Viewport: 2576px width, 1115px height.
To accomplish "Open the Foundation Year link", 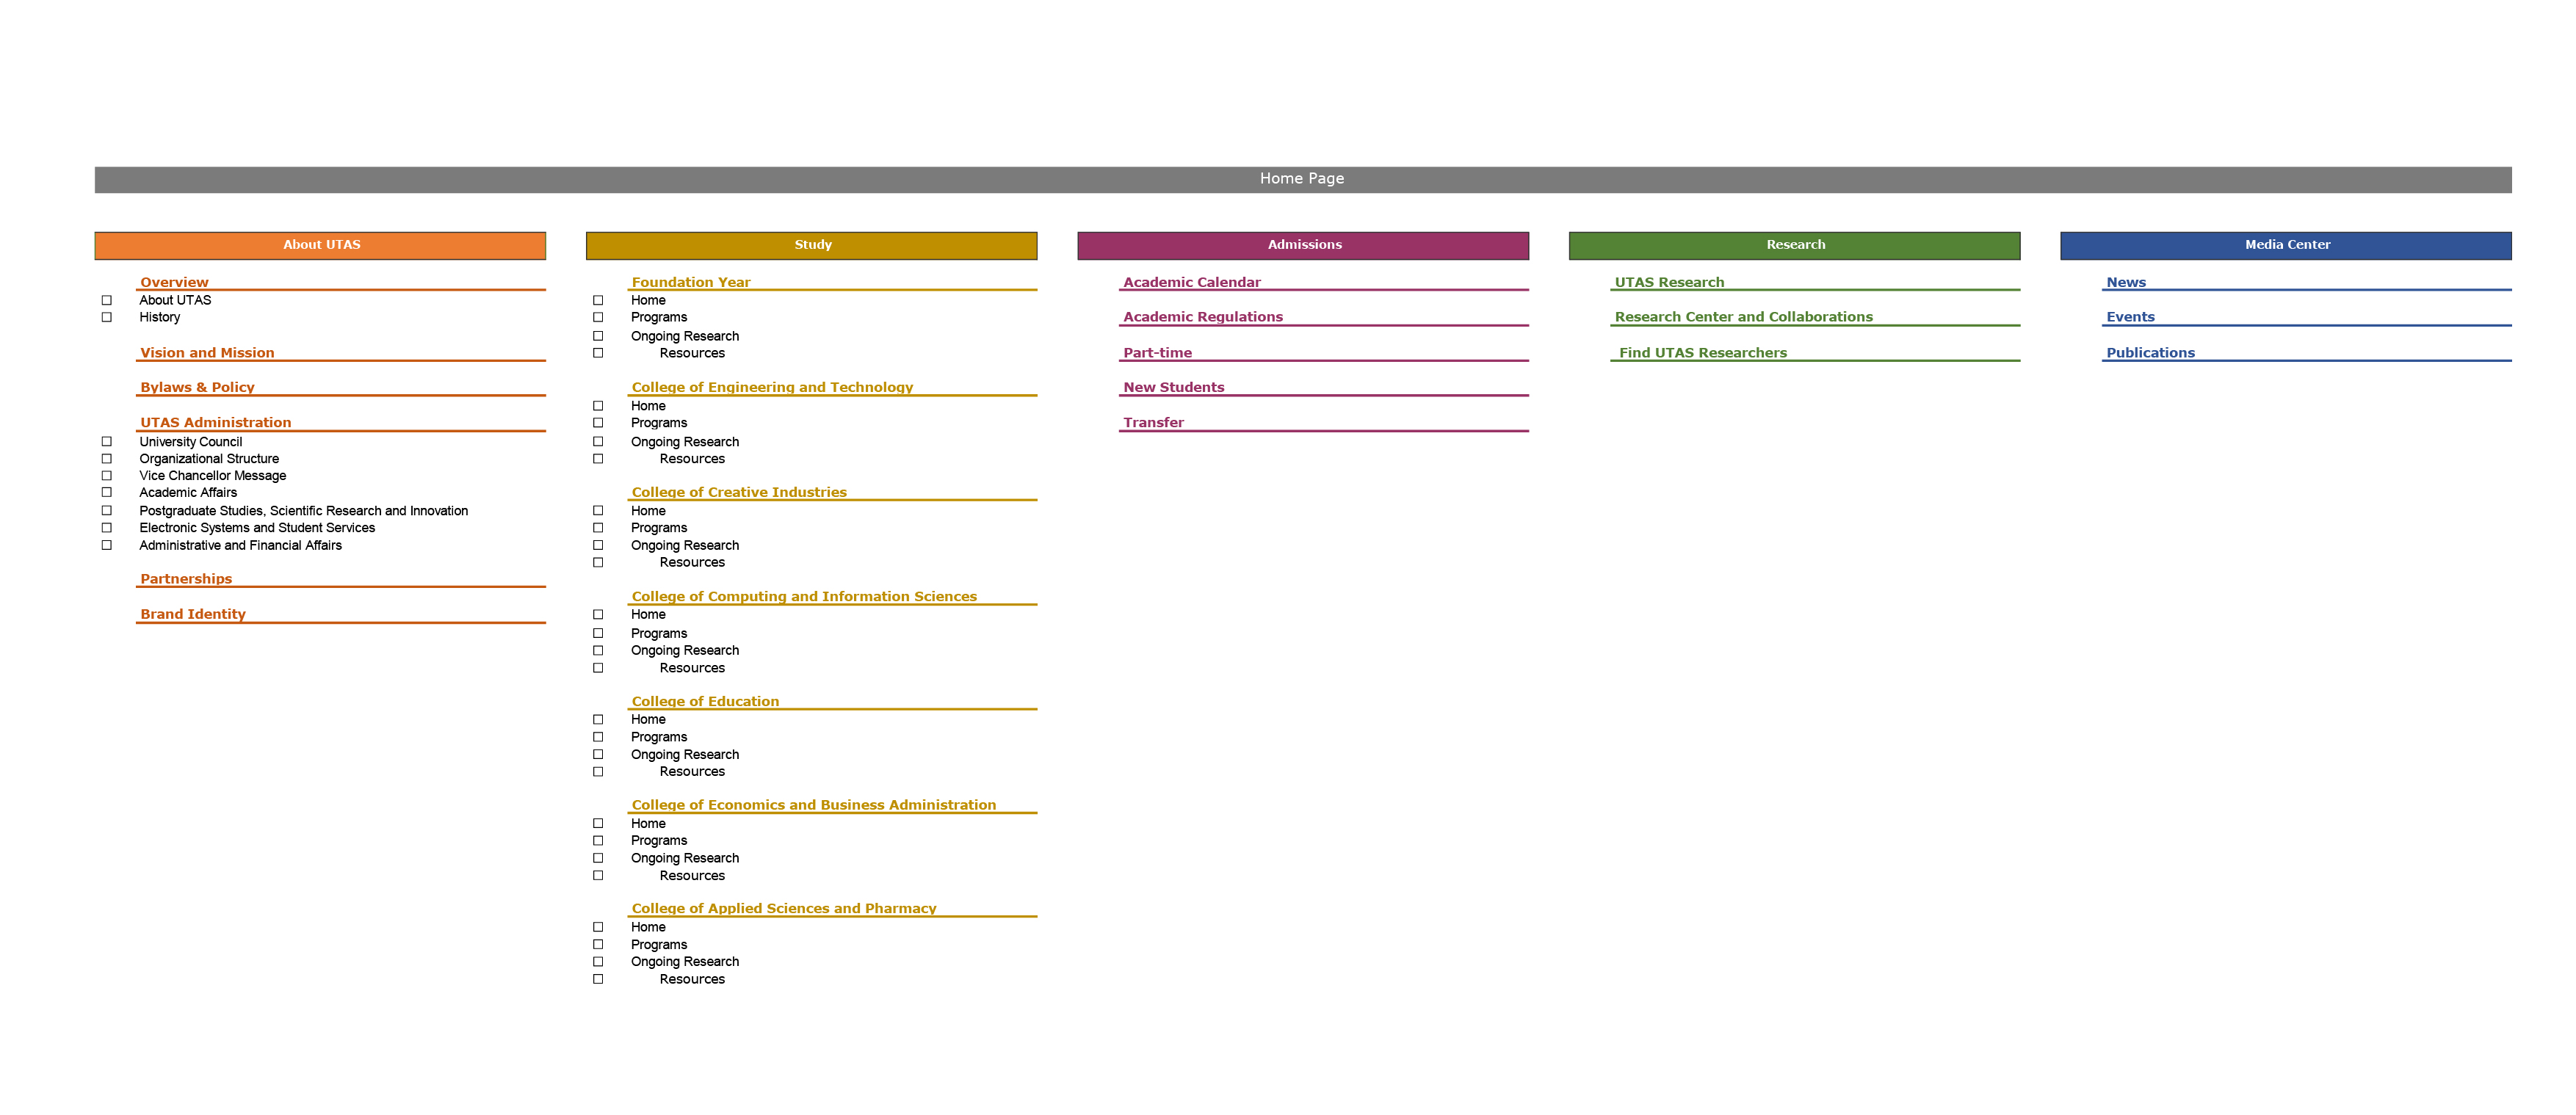I will coord(691,283).
